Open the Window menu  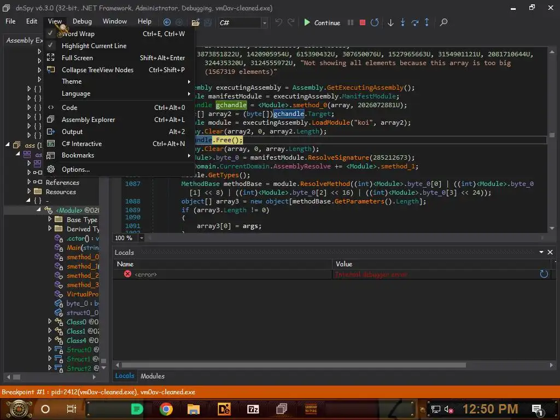pos(115,21)
